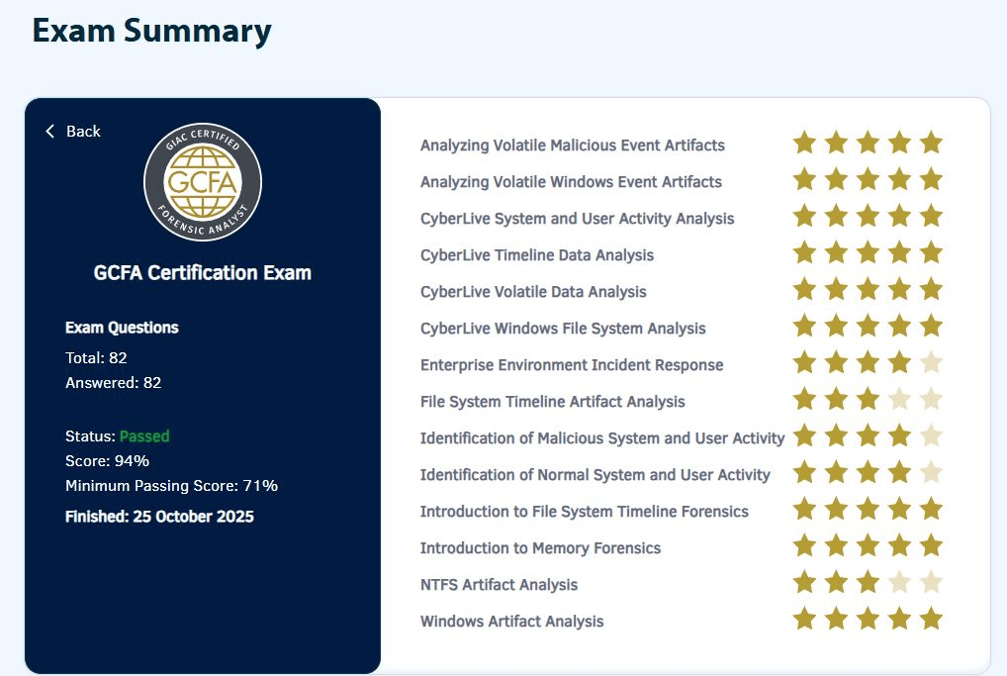Click Windows Artifact Analysis topic
Image resolution: width=1007 pixels, height=676 pixels.
tap(511, 622)
